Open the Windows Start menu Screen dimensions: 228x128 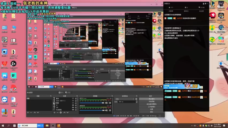click(3, 126)
